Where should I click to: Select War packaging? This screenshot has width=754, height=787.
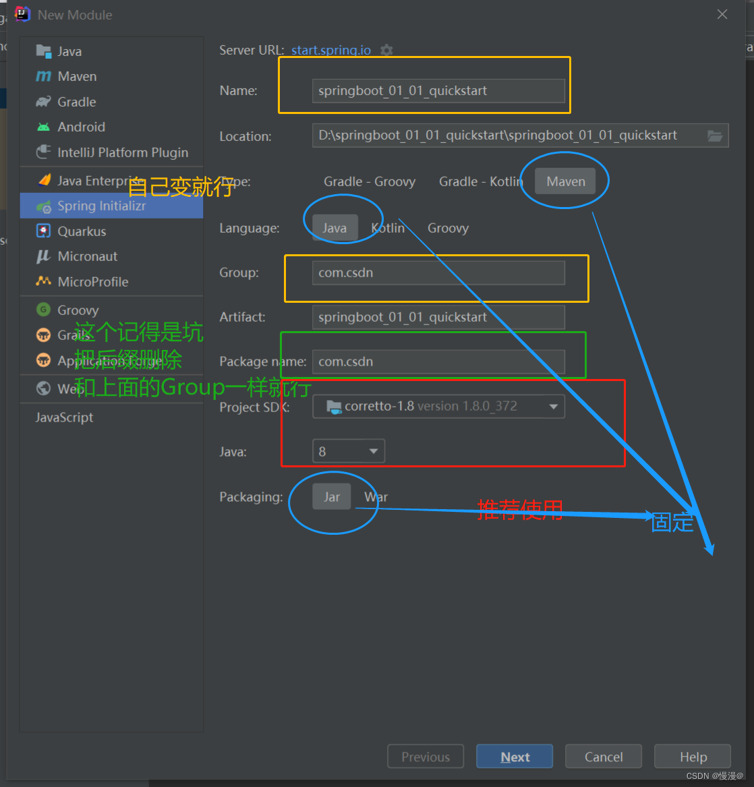(x=376, y=497)
